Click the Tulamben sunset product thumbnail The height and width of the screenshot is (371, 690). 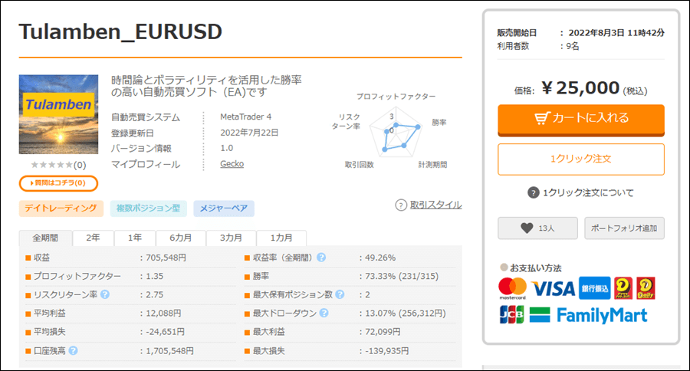[58, 114]
